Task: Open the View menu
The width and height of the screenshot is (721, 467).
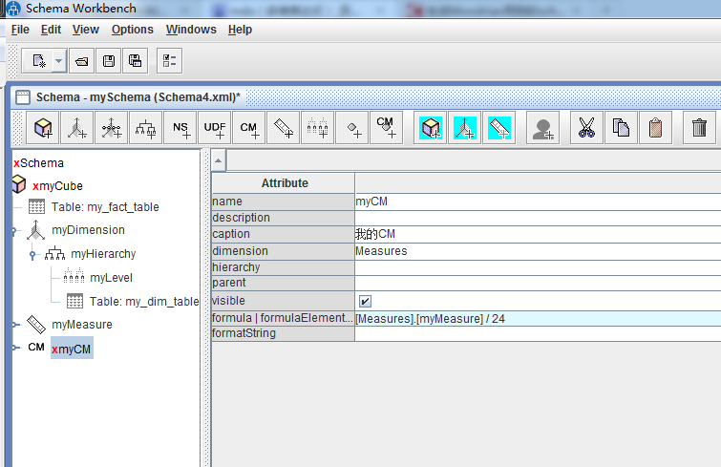Action: point(86,30)
